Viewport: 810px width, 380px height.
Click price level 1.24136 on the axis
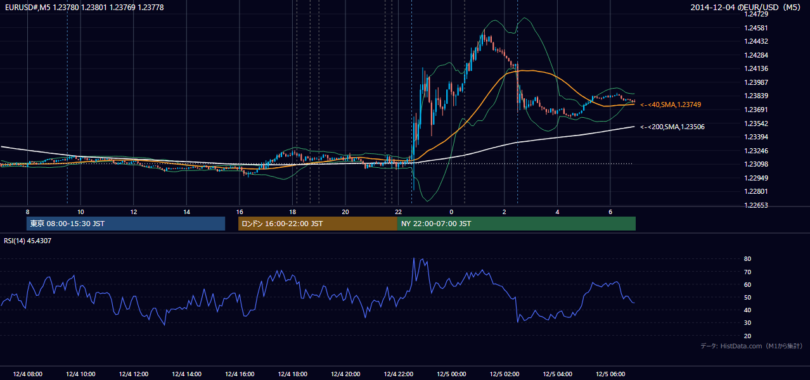point(757,68)
